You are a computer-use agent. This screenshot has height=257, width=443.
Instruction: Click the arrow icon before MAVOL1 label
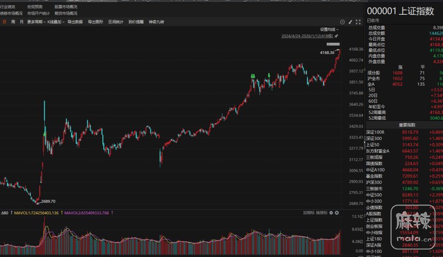pyautogui.click(x=11, y=213)
